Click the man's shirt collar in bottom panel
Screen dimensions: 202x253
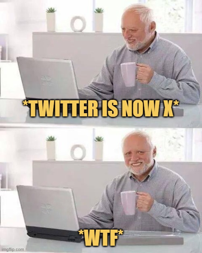[145, 173]
